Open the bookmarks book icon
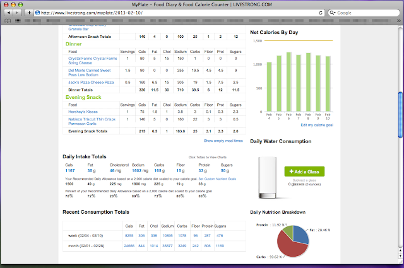This screenshot has height=268, width=404. [x=8, y=21]
